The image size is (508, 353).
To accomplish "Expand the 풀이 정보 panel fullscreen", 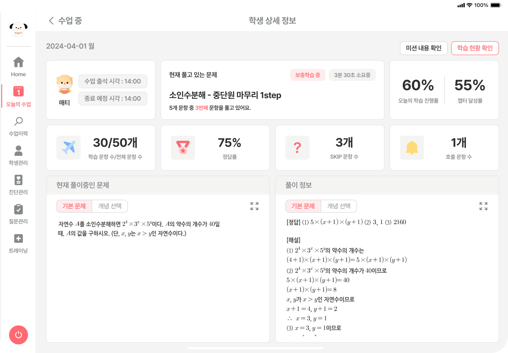I will [483, 206].
